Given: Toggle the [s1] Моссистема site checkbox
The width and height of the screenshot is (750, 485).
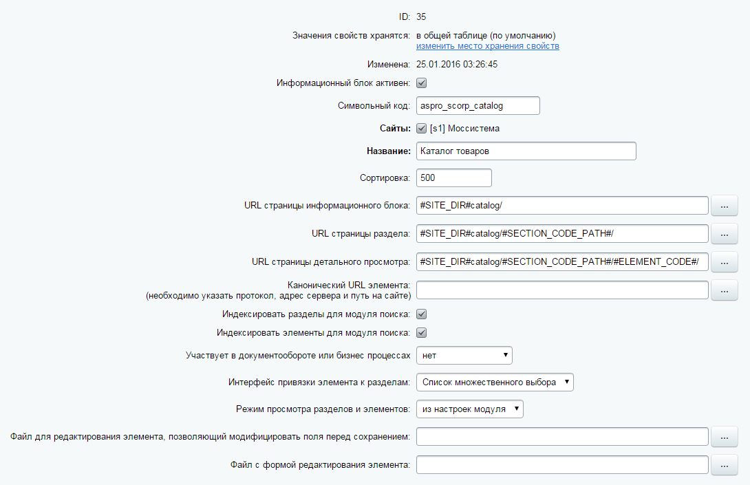Looking at the screenshot, I should pos(422,128).
